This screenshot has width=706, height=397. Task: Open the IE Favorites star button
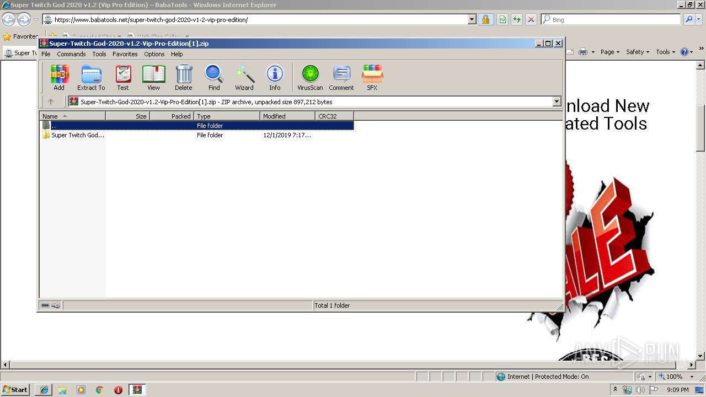click(x=20, y=36)
